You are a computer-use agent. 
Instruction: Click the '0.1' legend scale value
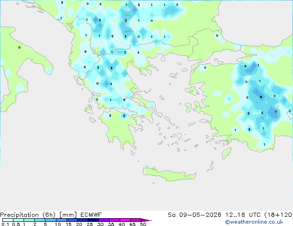[x=5, y=224]
